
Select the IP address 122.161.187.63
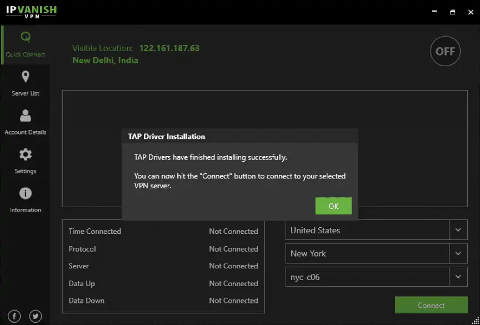point(169,48)
